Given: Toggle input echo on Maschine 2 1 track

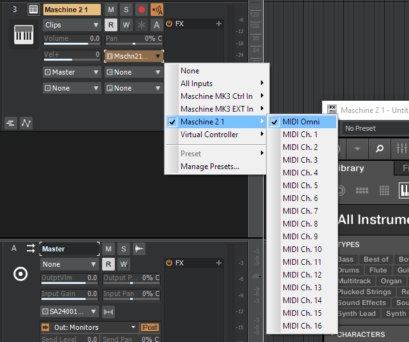Looking at the screenshot, I should [x=157, y=10].
